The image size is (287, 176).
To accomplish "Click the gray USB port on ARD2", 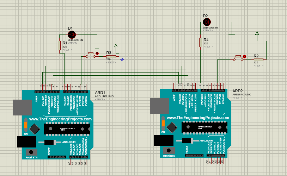I will coord(160,106).
